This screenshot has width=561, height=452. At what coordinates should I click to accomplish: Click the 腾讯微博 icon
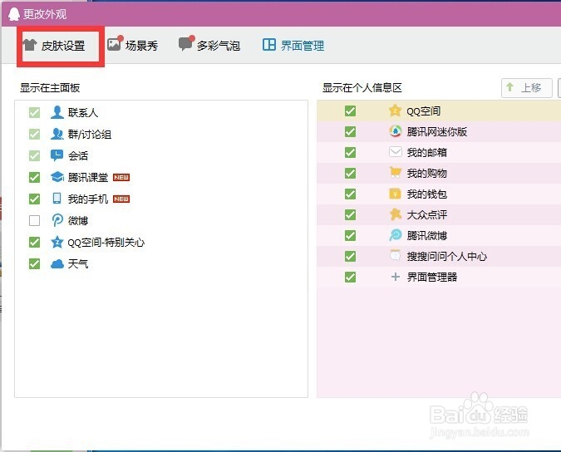click(396, 235)
